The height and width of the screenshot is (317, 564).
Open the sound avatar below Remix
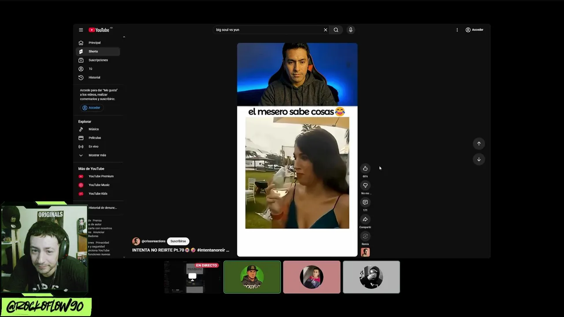point(365,252)
